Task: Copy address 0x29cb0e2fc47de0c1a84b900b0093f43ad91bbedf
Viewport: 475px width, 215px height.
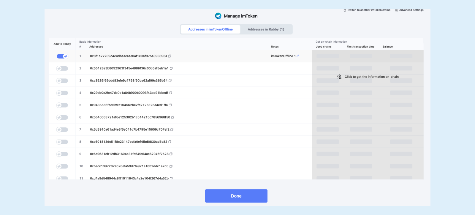Action: (x=170, y=93)
